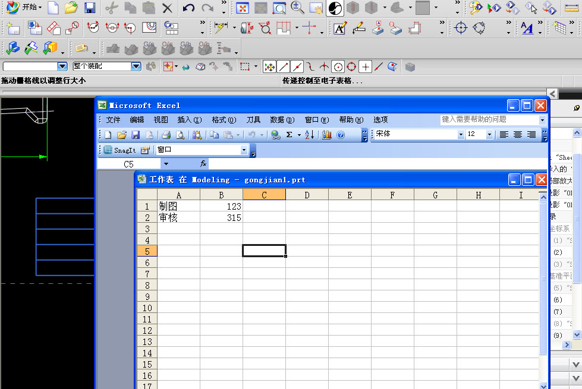Screen dimensions: 582x389
Task: Click the Excel Save floppy icon
Action: click(136, 135)
